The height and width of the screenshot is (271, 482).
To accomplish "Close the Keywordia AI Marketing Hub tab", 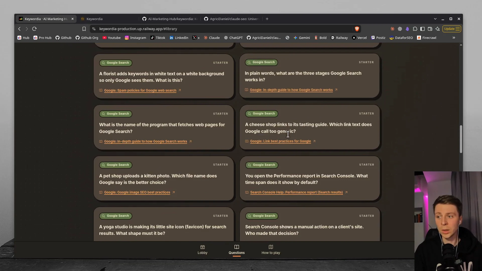I will click(x=73, y=19).
